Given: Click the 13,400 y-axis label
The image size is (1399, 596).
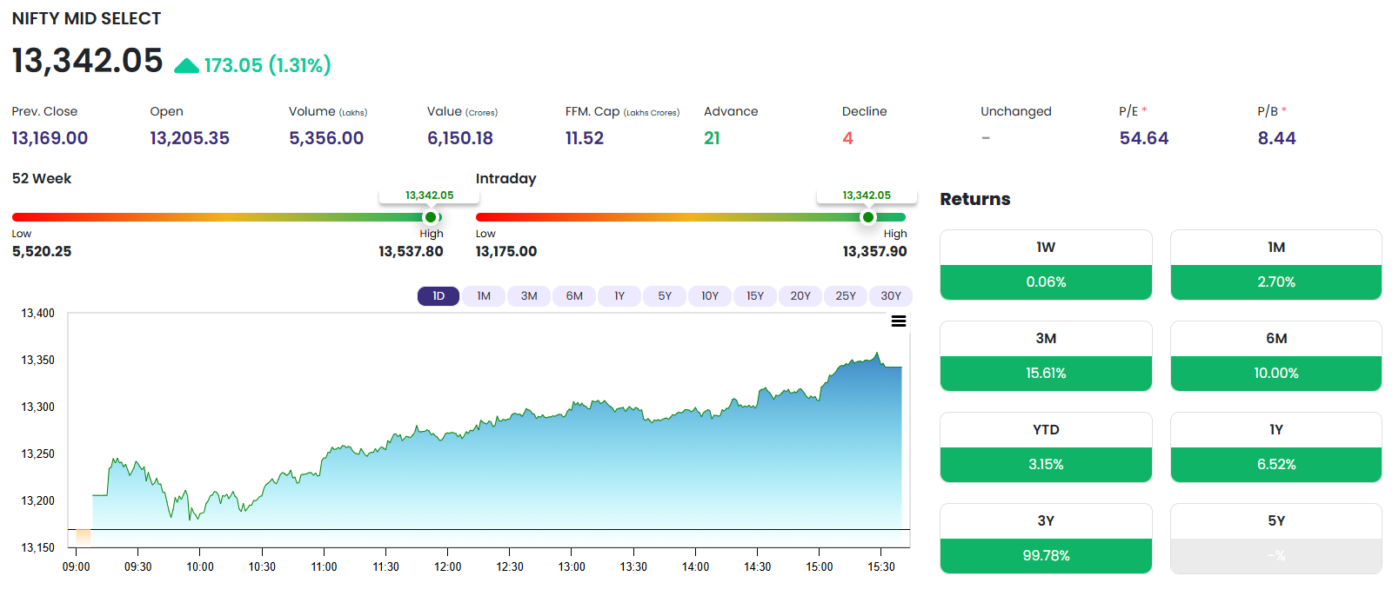Looking at the screenshot, I should tap(37, 313).
